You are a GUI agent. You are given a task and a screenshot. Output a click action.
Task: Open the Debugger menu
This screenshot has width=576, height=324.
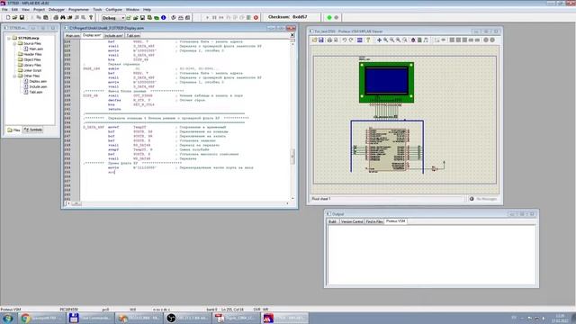tap(57, 10)
